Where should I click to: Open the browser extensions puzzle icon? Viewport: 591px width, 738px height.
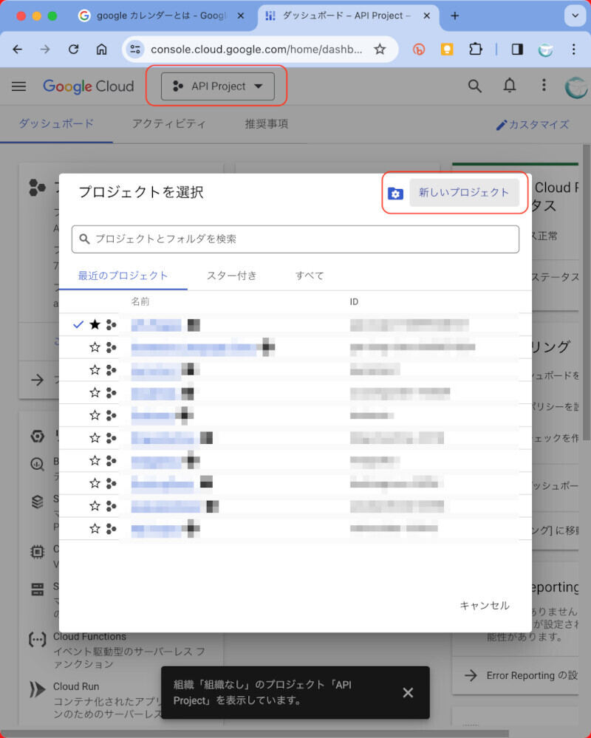476,49
